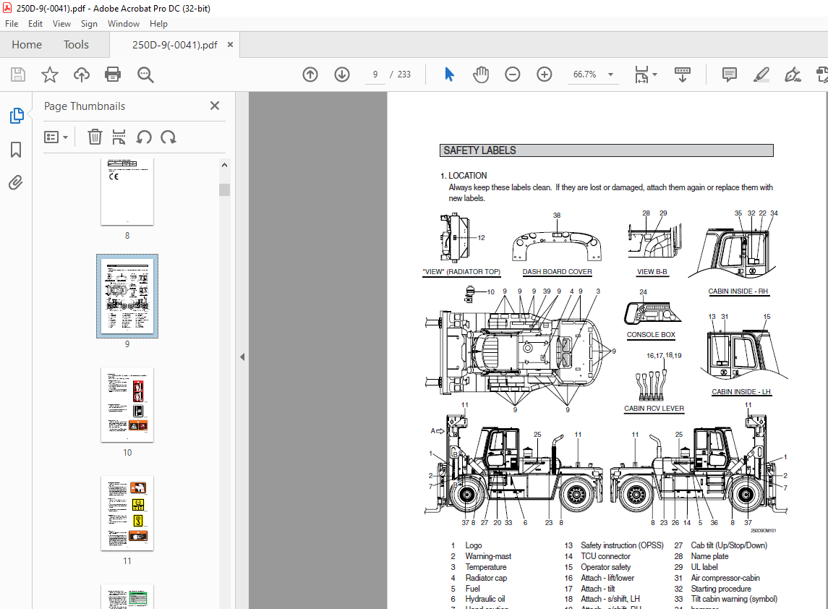Open Bookmarks sidebar panel
Viewport: 828px width, 609px height.
point(16,150)
